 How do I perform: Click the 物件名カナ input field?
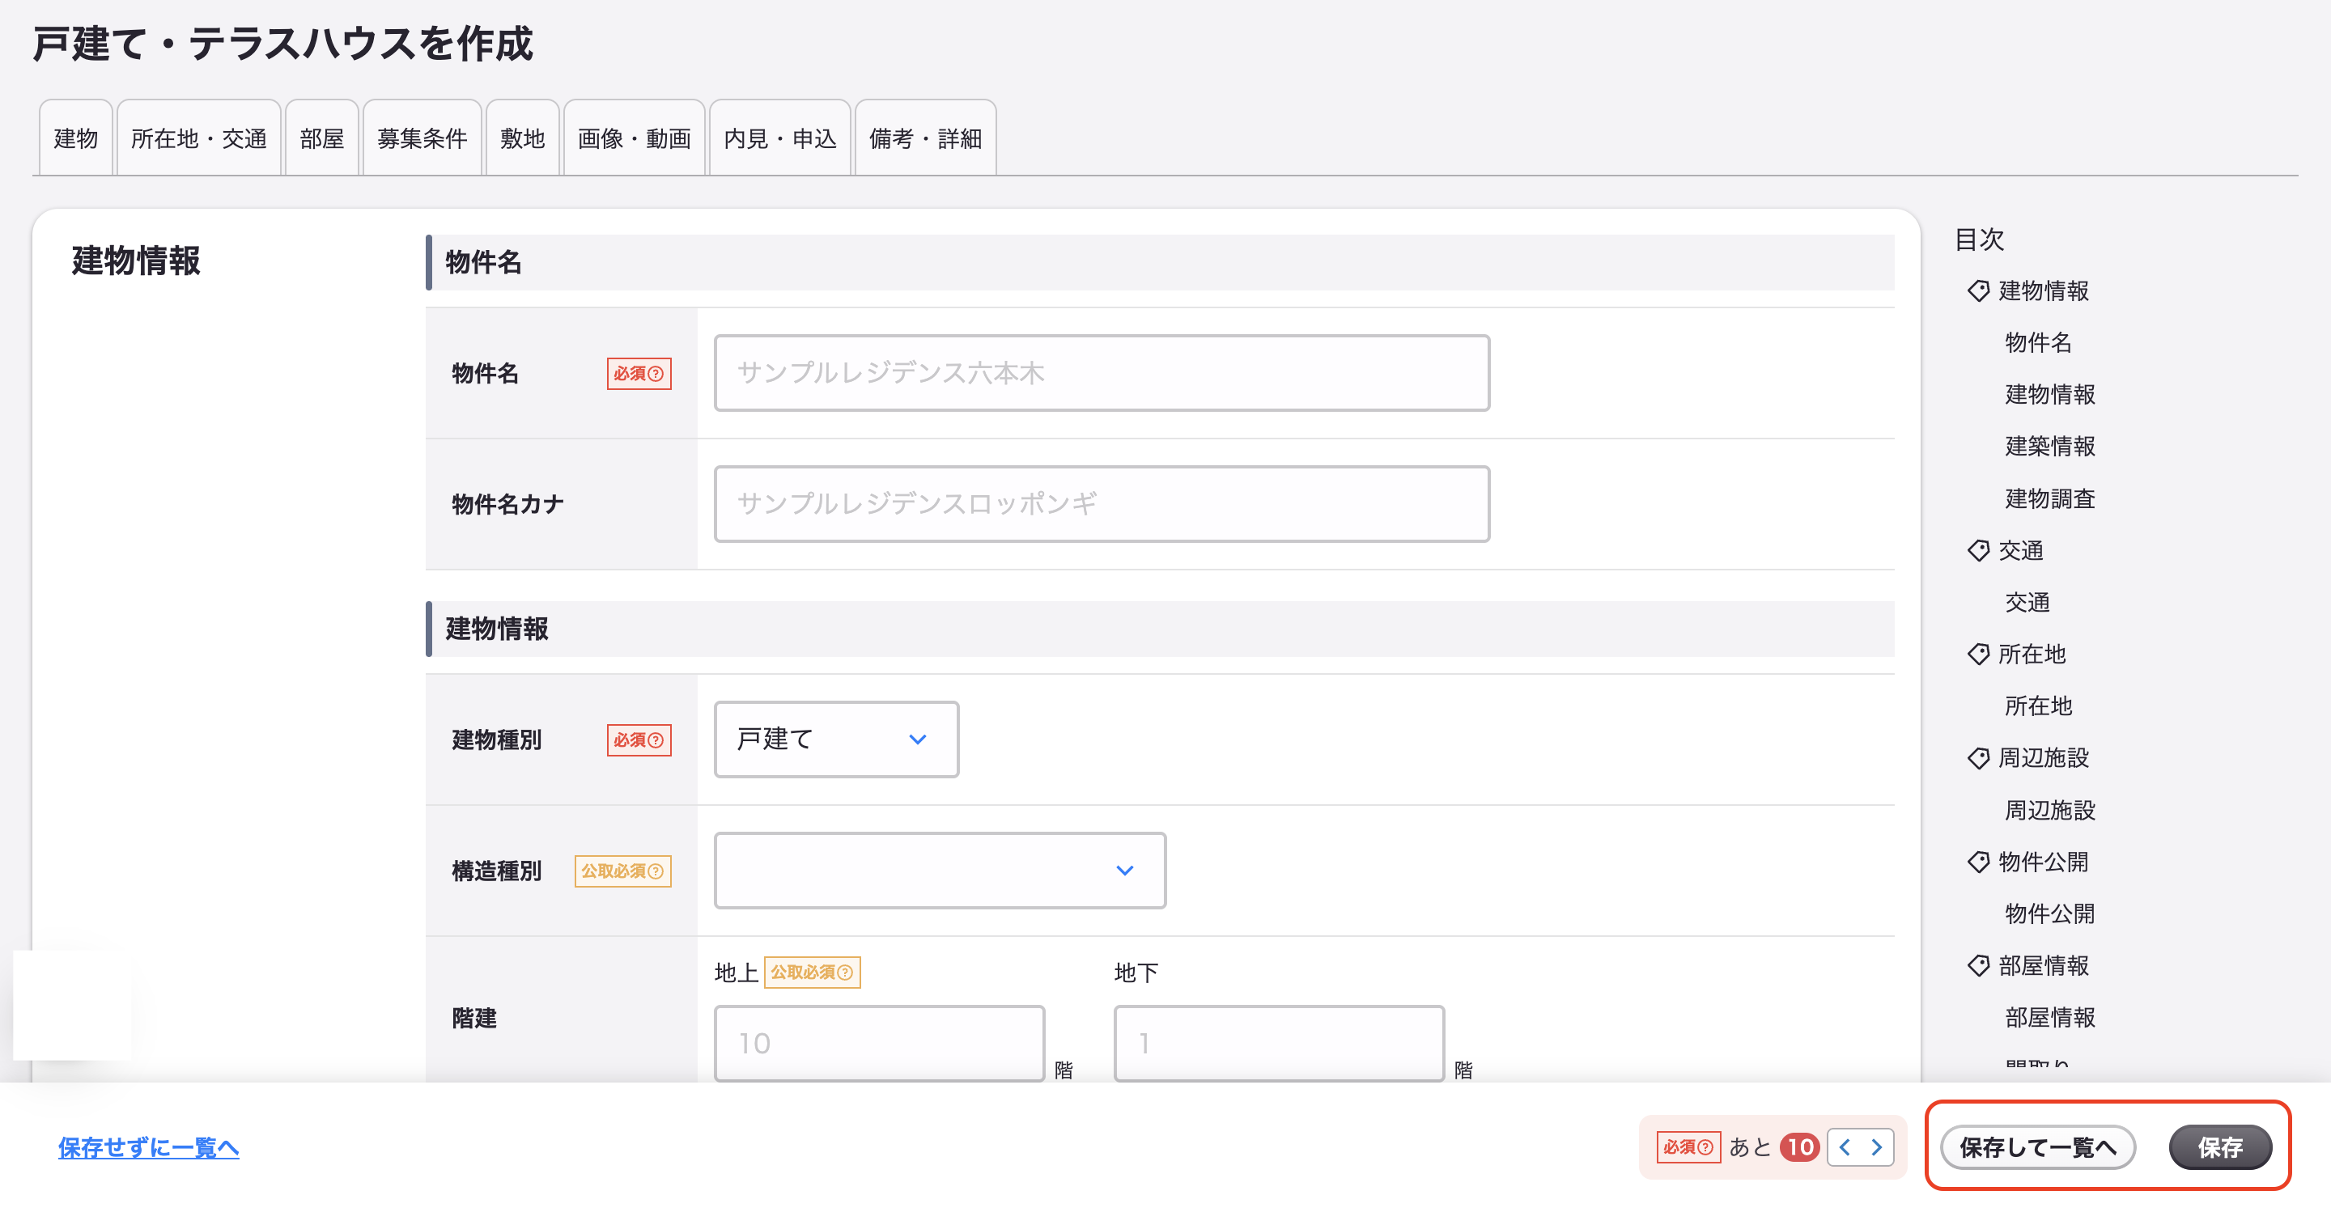tap(1102, 504)
